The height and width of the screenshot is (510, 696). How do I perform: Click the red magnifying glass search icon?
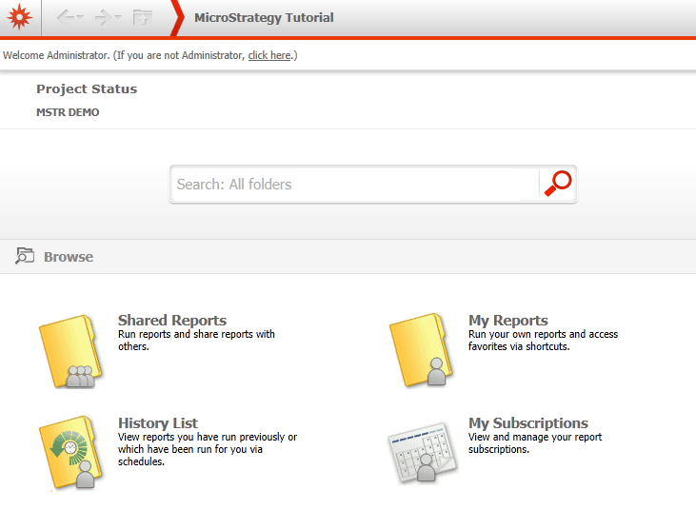click(558, 184)
